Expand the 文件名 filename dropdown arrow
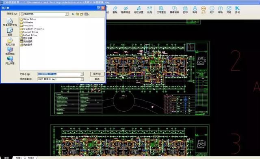This screenshot has width=260, height=159. tap(82, 74)
